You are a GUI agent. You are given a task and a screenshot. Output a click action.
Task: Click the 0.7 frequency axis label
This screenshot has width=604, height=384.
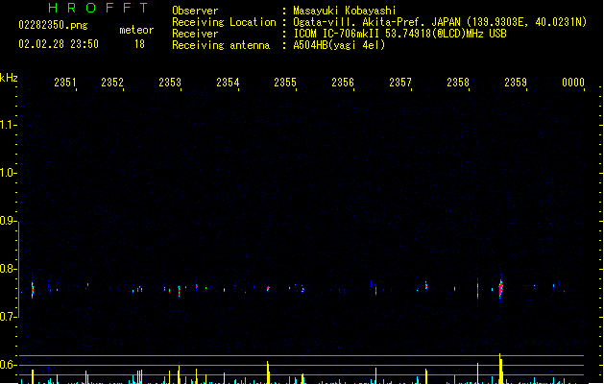click(x=7, y=317)
